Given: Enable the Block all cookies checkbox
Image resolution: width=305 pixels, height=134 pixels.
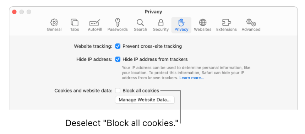Looking at the screenshot, I should (118, 91).
